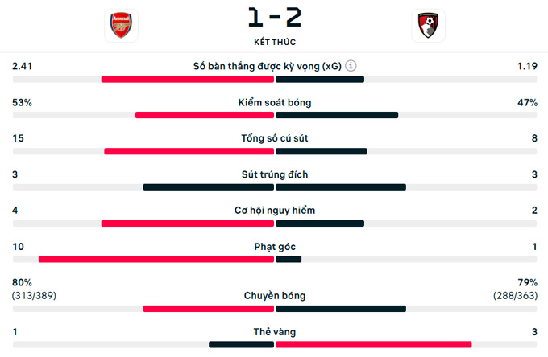The height and width of the screenshot is (357, 548).
Task: Select the KẾT THÚC match status label
Action: tap(274, 41)
